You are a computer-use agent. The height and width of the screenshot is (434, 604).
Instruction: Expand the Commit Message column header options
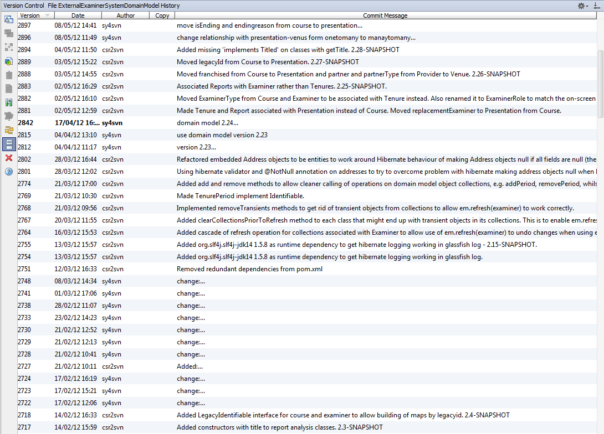click(x=385, y=15)
